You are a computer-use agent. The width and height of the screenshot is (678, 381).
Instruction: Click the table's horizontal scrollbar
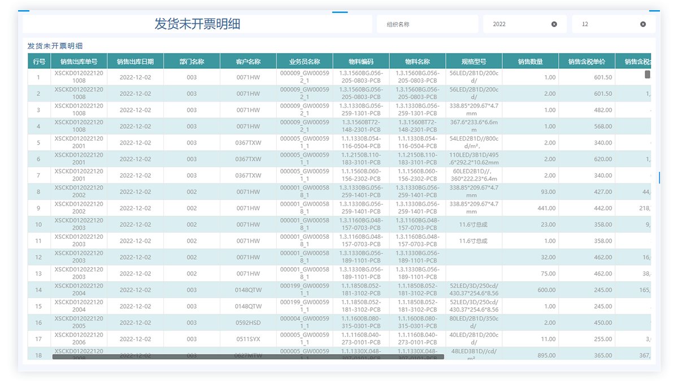(x=248, y=357)
